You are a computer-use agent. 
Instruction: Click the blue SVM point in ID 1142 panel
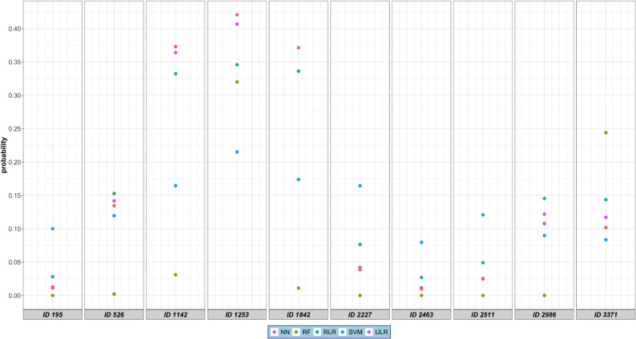tap(175, 186)
